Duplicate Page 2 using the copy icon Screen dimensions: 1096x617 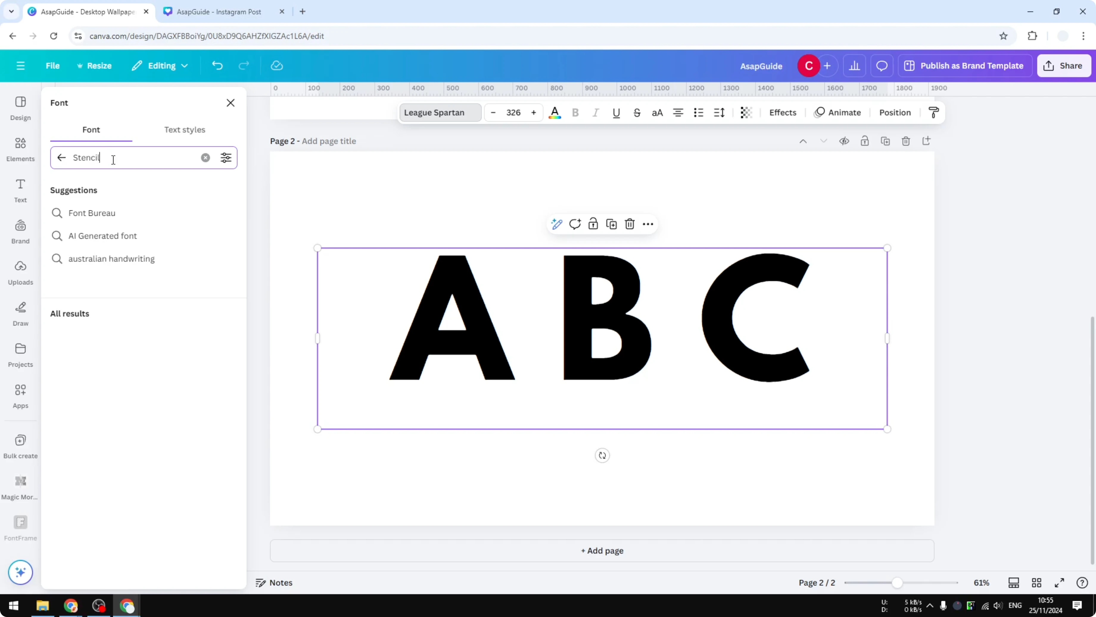885,141
